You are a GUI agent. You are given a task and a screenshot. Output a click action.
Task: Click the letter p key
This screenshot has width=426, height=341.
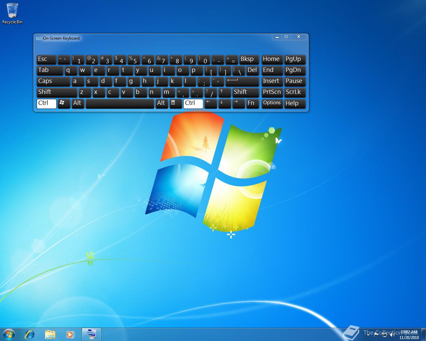click(197, 71)
